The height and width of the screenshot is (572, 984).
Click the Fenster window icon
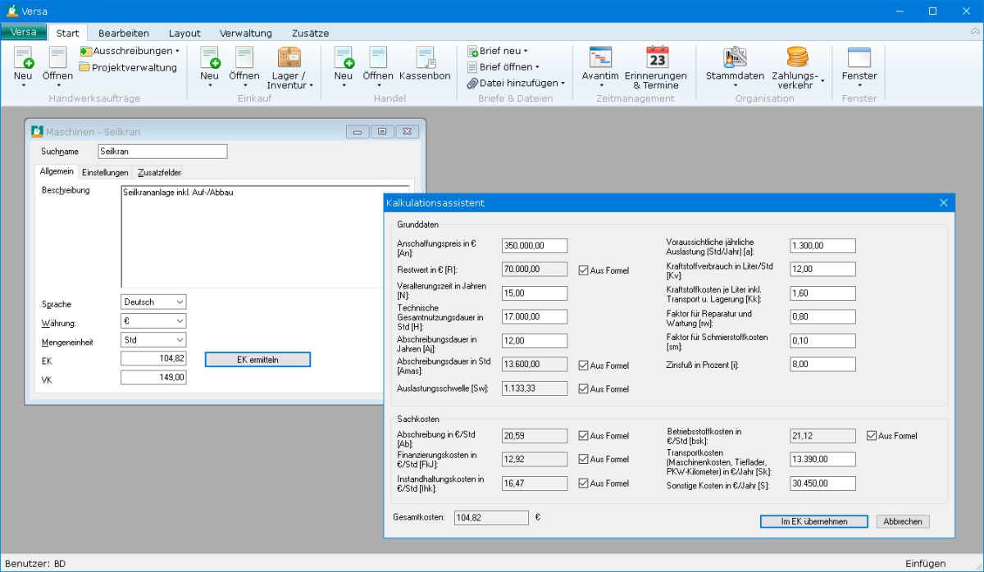point(859,57)
